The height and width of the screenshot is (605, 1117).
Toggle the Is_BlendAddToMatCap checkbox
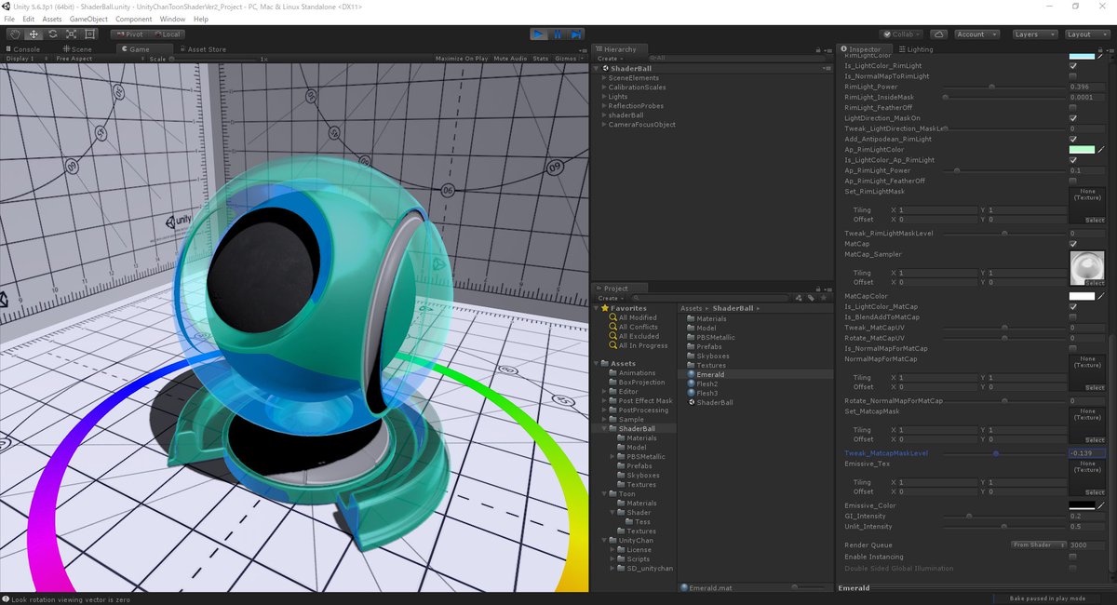tap(1073, 317)
